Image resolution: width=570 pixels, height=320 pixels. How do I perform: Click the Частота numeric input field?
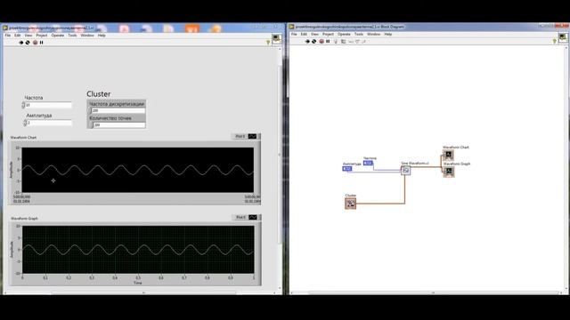[x=49, y=105]
